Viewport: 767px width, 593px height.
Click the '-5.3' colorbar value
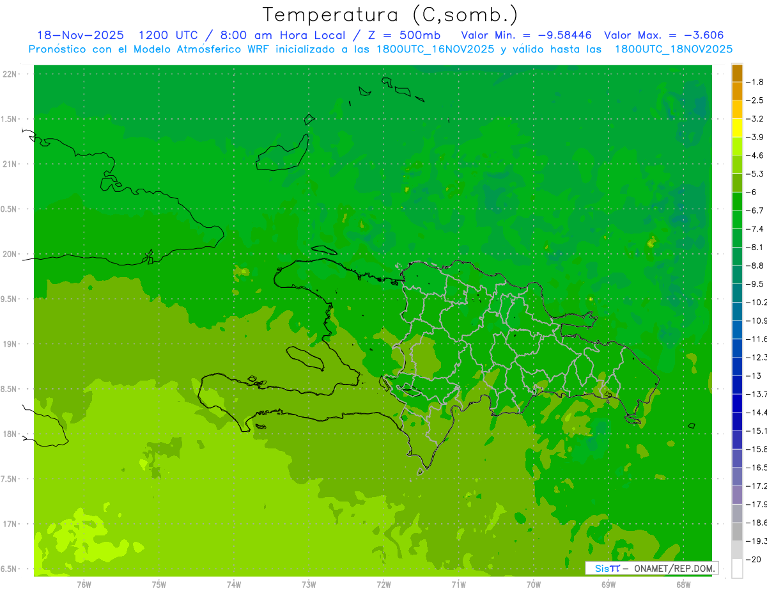(x=755, y=174)
